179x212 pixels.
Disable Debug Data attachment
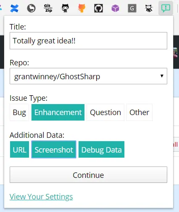pyautogui.click(x=101, y=150)
